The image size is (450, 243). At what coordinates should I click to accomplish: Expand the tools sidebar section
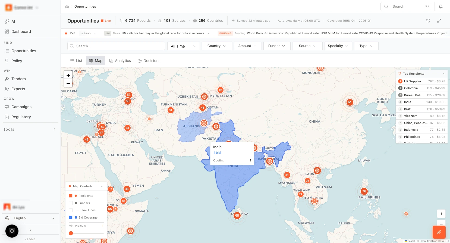[x=30, y=129]
